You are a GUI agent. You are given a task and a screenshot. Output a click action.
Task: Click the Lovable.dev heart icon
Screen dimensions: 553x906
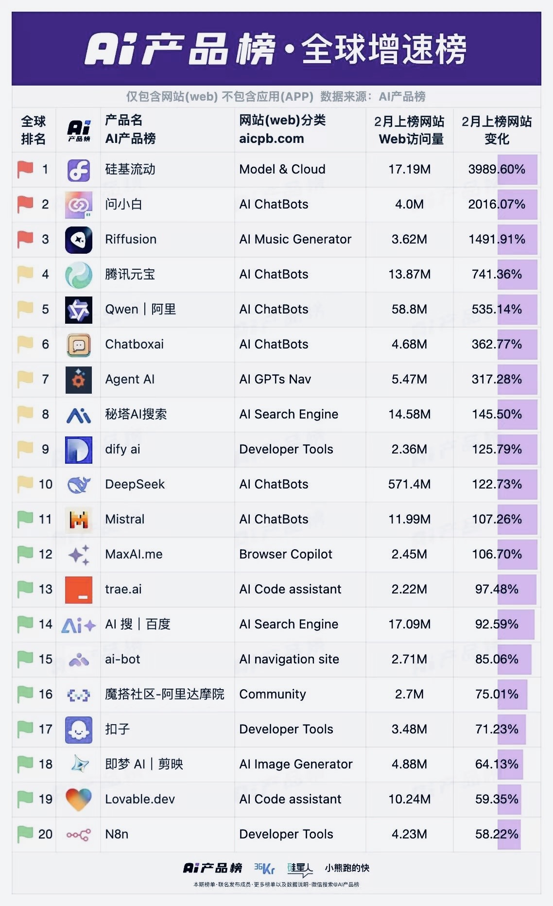[x=78, y=800]
